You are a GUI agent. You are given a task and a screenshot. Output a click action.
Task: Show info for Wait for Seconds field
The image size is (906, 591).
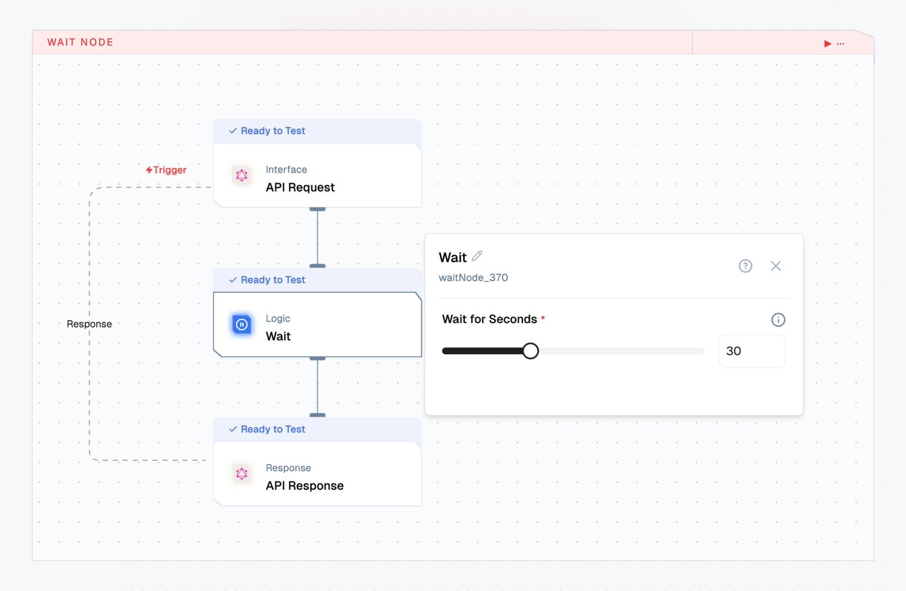pos(778,320)
